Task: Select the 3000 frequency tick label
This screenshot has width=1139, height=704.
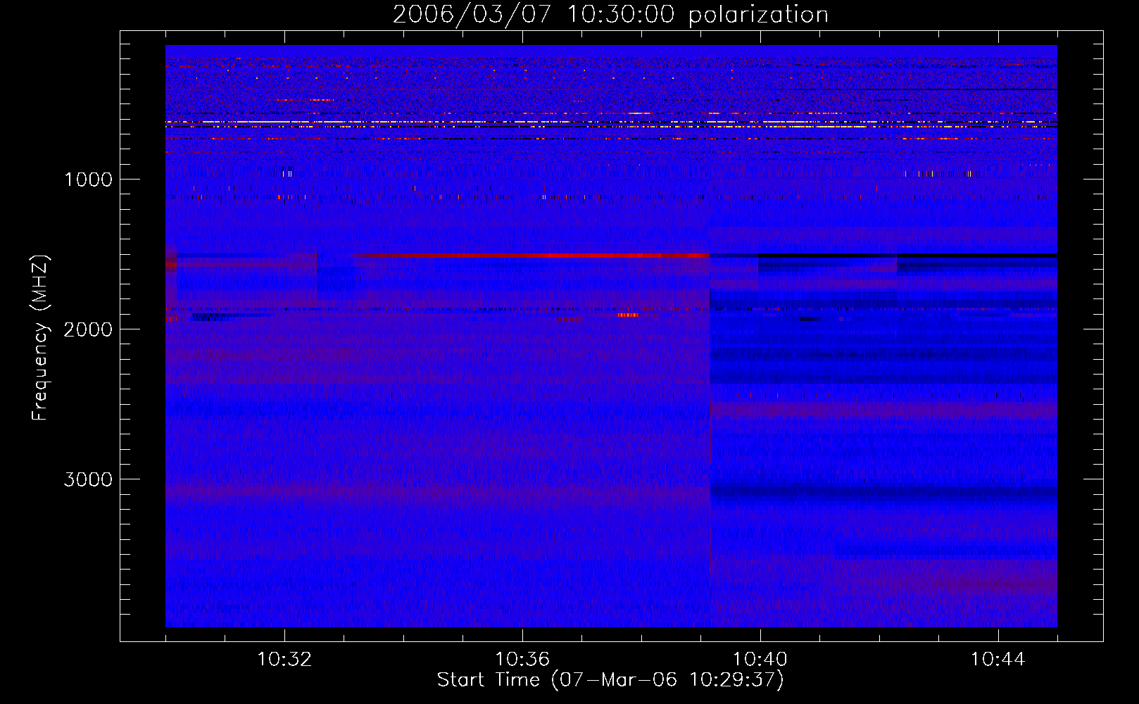Action: pyautogui.click(x=88, y=479)
